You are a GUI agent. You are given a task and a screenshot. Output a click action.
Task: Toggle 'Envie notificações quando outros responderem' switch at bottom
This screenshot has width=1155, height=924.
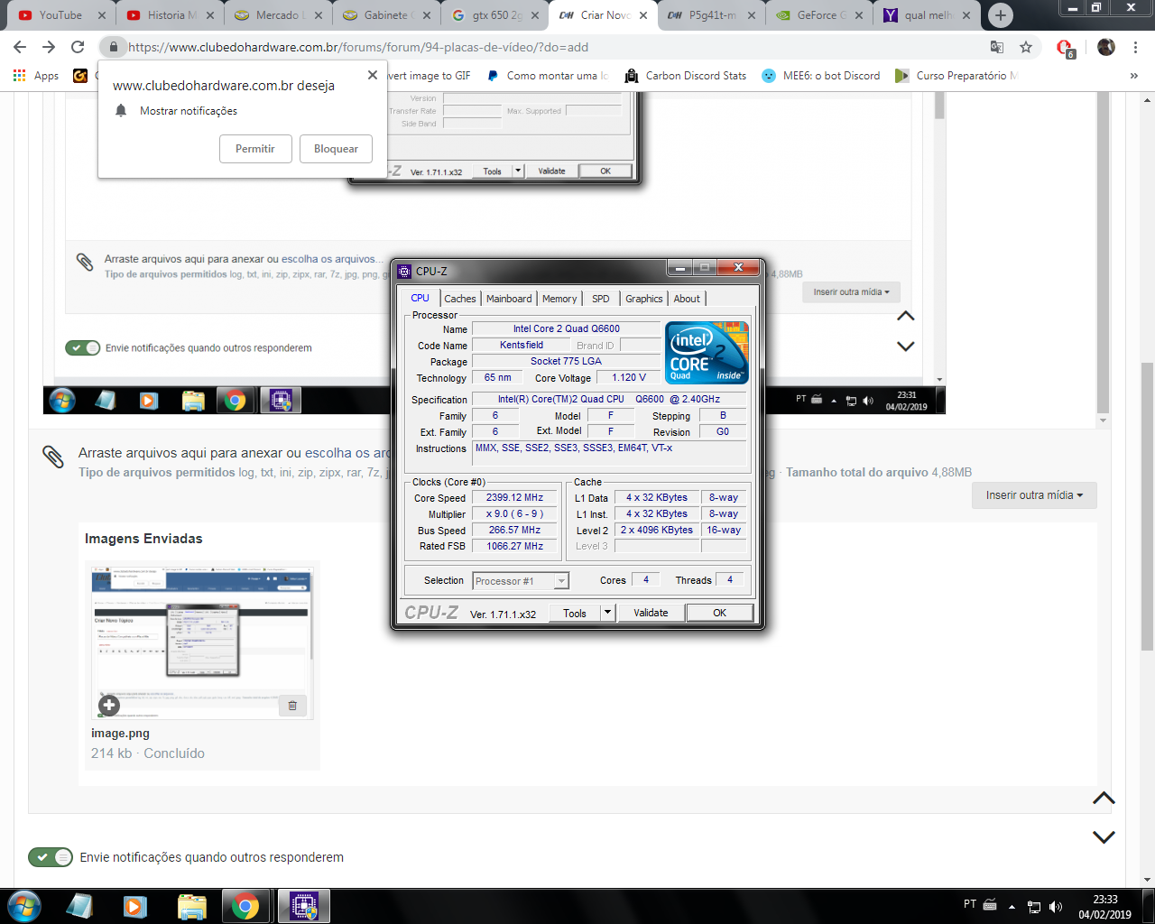51,857
